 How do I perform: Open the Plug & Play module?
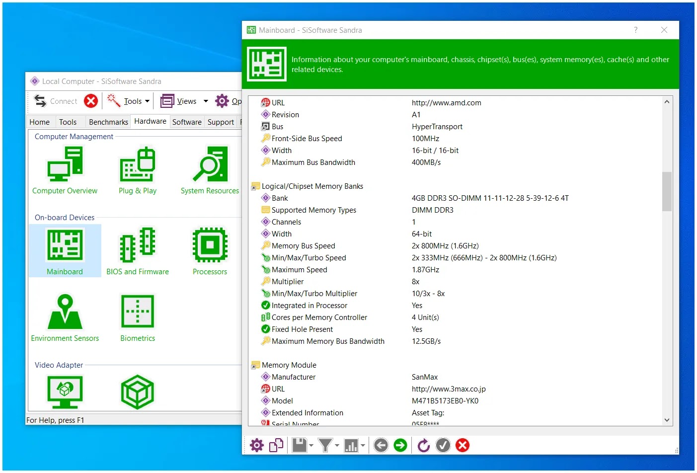point(138,170)
